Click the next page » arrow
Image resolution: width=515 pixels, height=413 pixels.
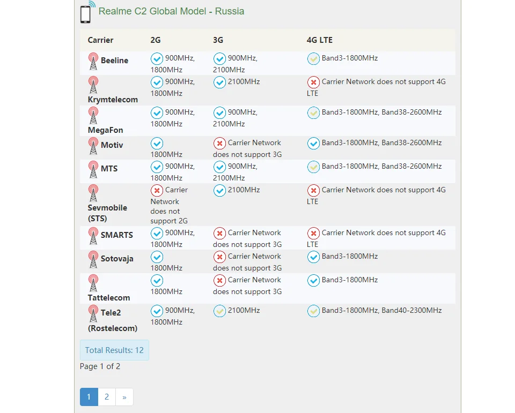pyautogui.click(x=124, y=397)
